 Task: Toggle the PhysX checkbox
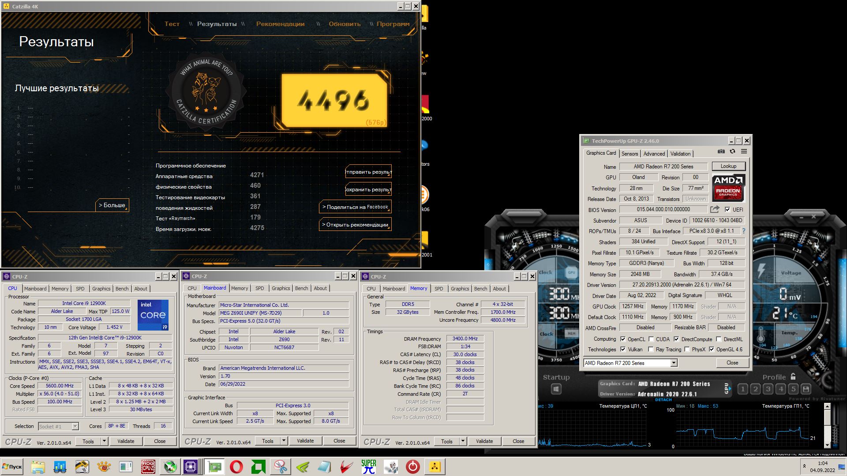click(687, 349)
